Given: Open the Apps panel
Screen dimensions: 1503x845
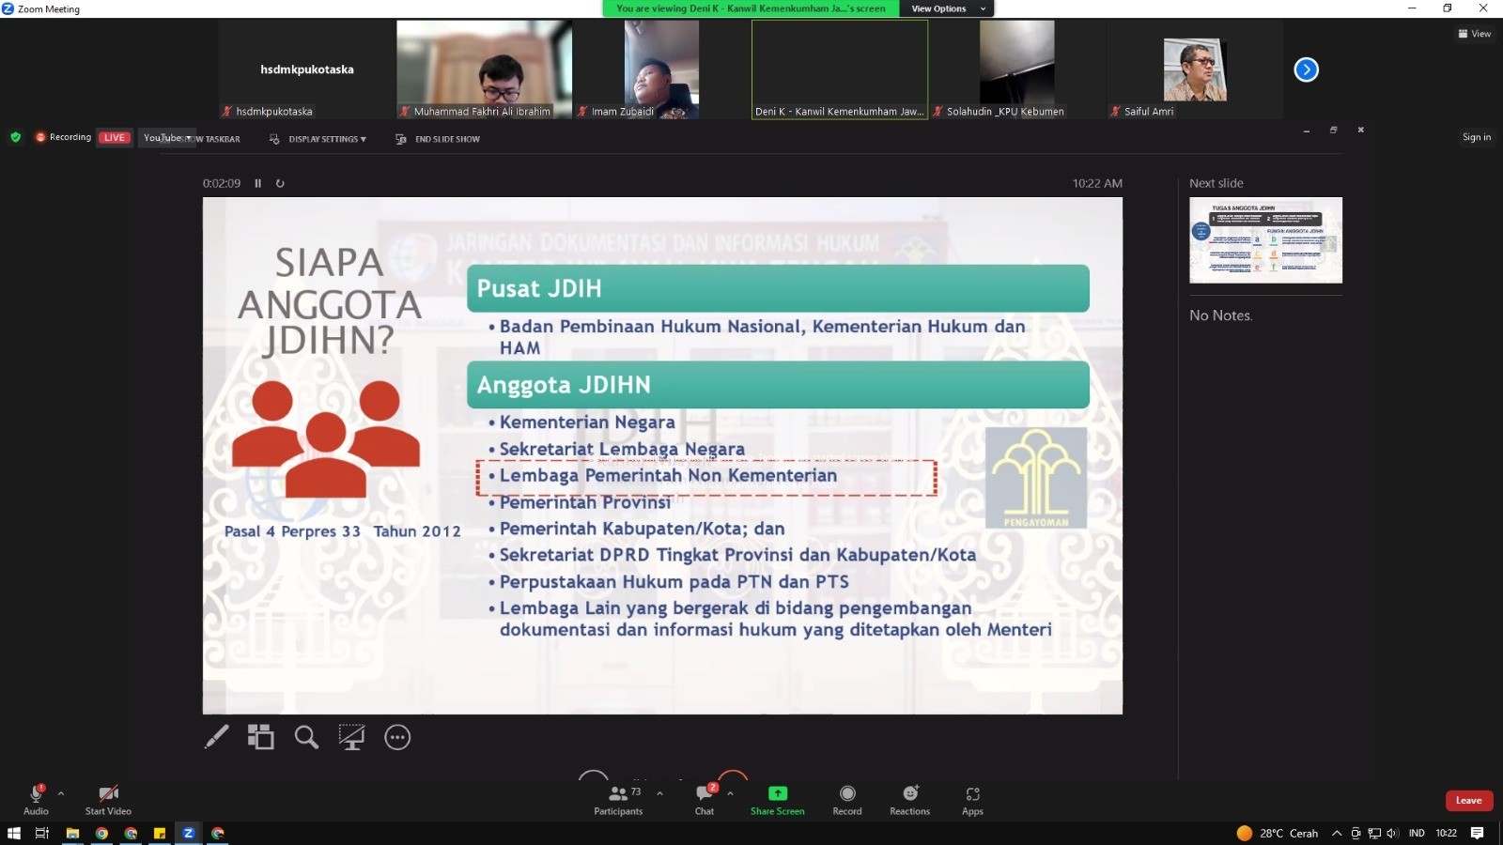Looking at the screenshot, I should coord(972,799).
